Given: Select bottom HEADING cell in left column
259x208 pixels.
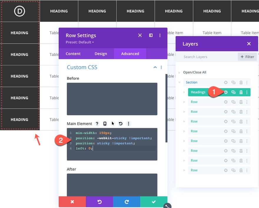Looking at the screenshot, I should pos(19,120).
